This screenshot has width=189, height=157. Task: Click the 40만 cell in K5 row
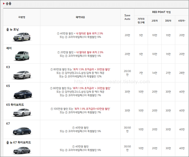[182, 92]
